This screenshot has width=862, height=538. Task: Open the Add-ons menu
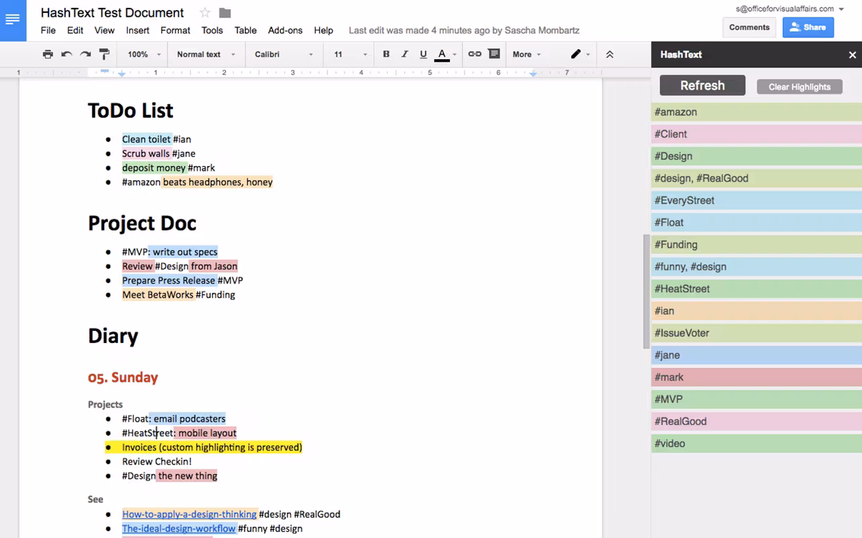[x=285, y=30]
